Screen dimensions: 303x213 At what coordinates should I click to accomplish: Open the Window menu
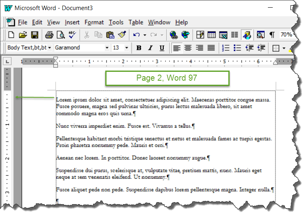[159, 23]
